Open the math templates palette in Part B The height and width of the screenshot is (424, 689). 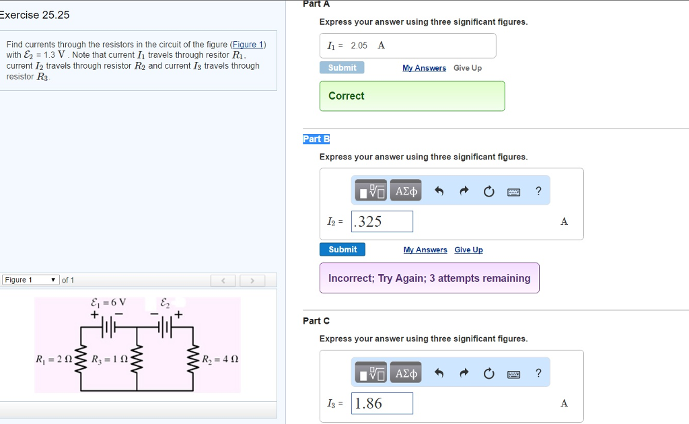[x=370, y=190]
